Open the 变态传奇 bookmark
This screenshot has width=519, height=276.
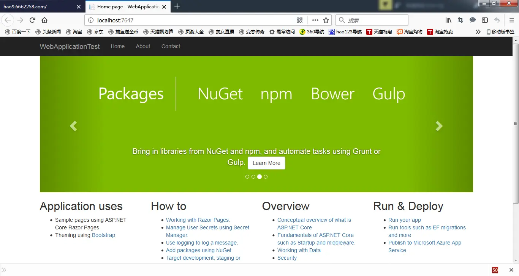[x=252, y=32]
